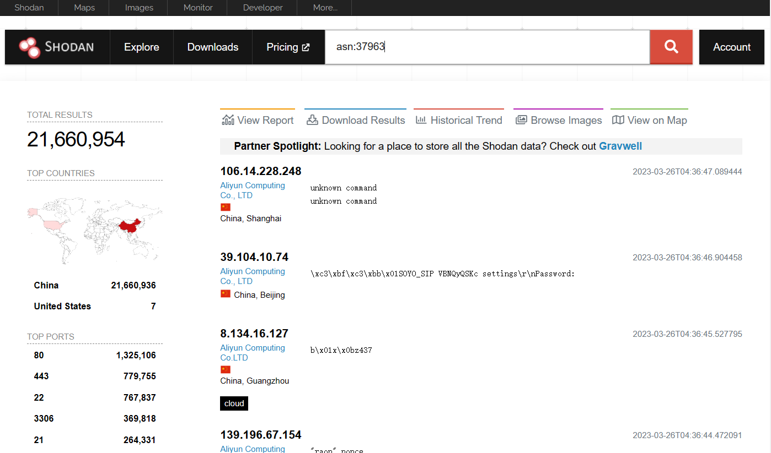
Task: Click the Historical Trend bar-chart icon
Action: (421, 120)
